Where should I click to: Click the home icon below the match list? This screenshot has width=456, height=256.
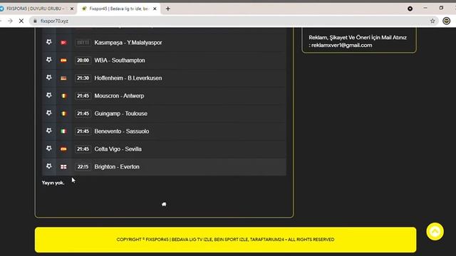point(164,204)
